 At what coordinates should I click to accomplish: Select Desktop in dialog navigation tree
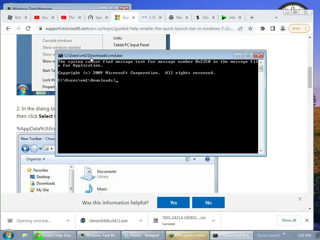pyautogui.click(x=43, y=177)
